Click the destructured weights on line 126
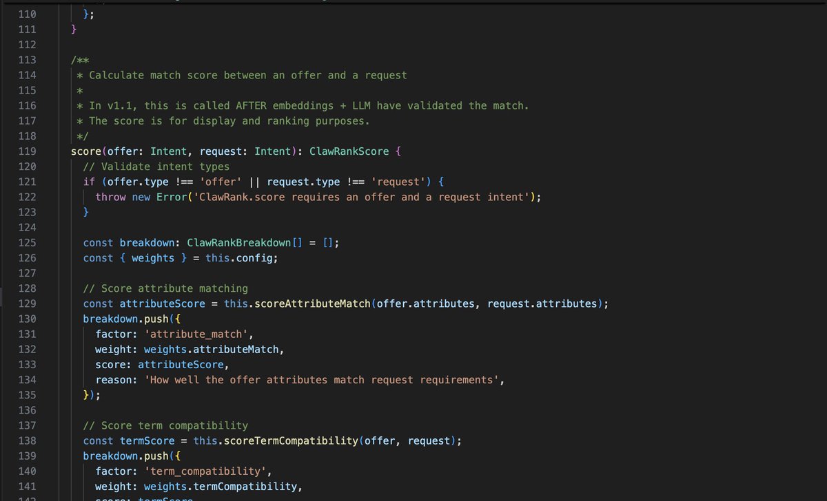The width and height of the screenshot is (827, 501). click(x=153, y=258)
